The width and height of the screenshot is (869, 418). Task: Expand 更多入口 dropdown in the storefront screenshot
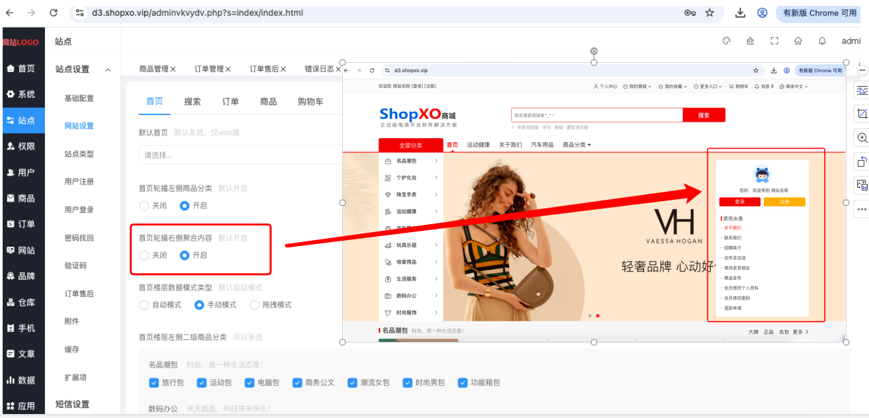pos(708,86)
